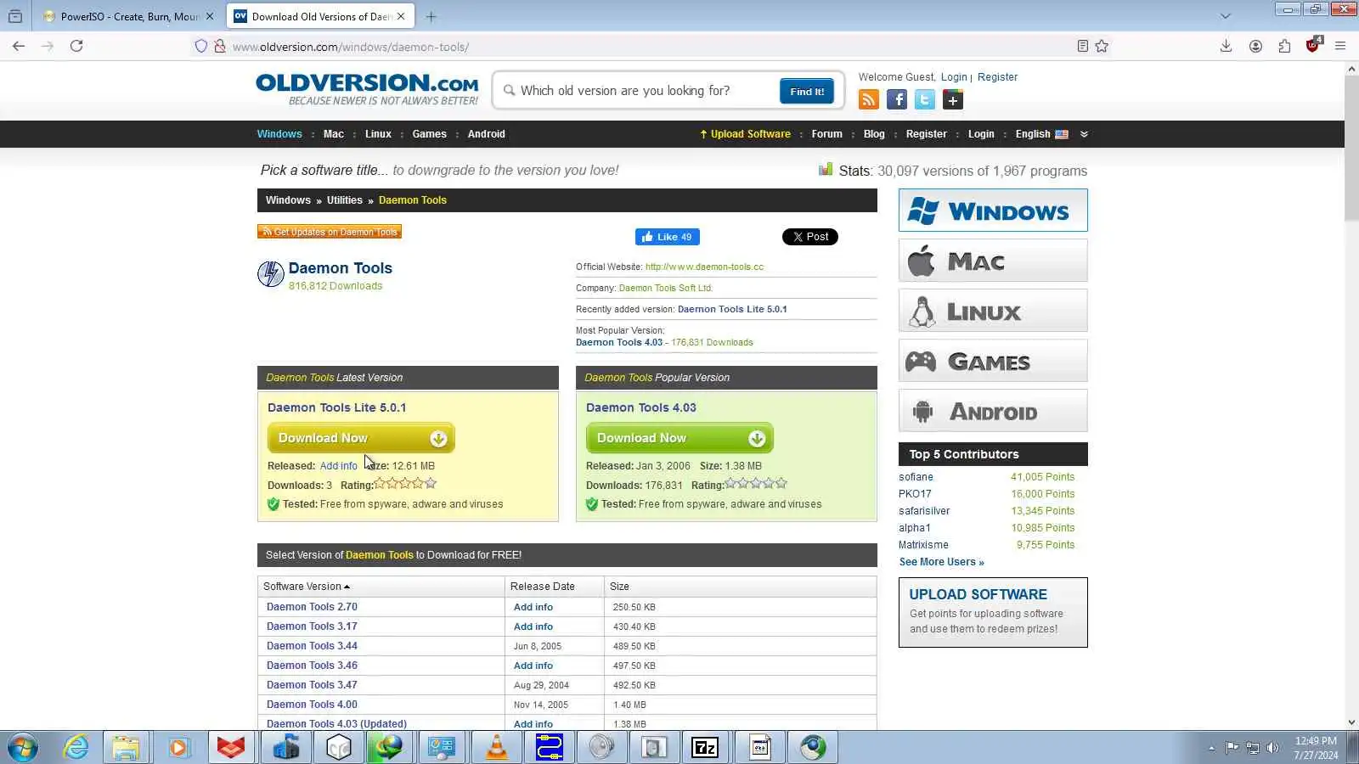Image resolution: width=1359 pixels, height=764 pixels.
Task: Reload the page with refresh icon
Action: (76, 46)
